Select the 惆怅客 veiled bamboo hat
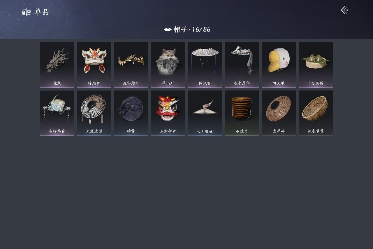373x249 pixels. coord(205,65)
